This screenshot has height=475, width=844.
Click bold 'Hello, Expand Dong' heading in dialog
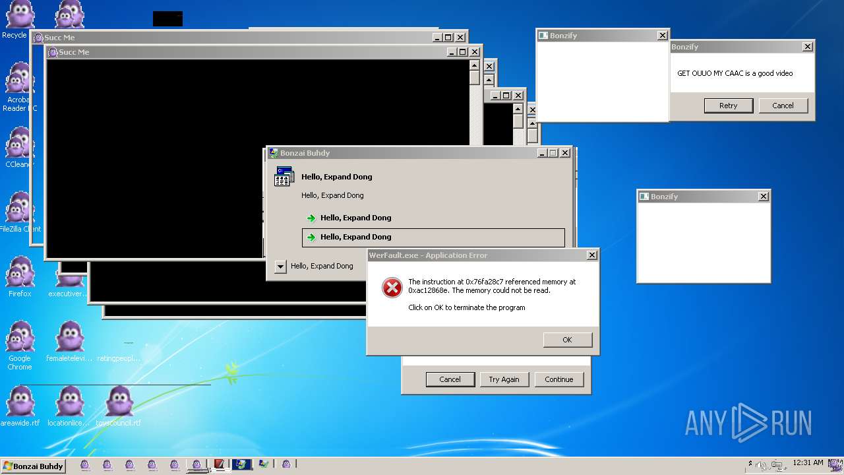(x=336, y=177)
